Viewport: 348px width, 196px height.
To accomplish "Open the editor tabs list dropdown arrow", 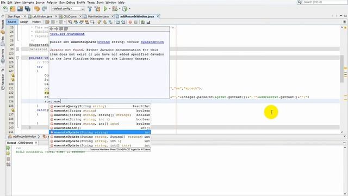I will click(341, 16).
